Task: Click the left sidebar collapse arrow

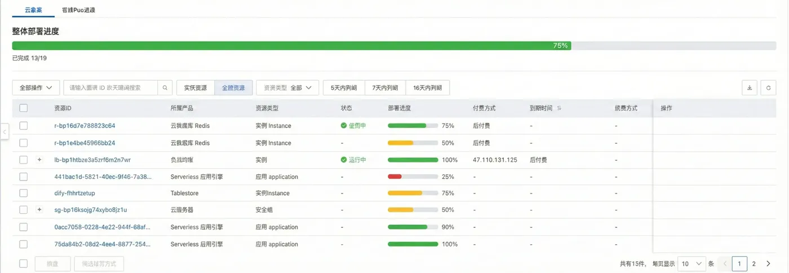Action: pyautogui.click(x=5, y=131)
